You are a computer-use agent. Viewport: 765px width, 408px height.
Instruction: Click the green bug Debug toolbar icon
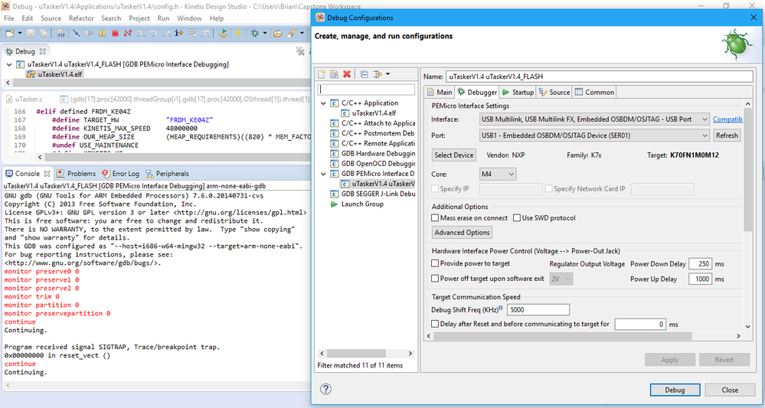point(255,33)
